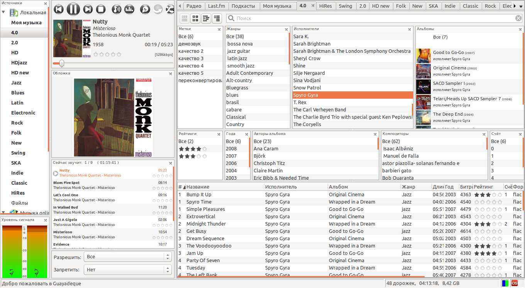The width and height of the screenshot is (525, 288).
Task: Switch library to grid view icon
Action: [195, 18]
